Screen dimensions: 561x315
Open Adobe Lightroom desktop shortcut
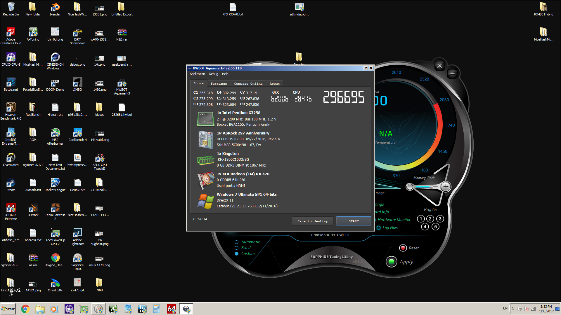tap(77, 237)
